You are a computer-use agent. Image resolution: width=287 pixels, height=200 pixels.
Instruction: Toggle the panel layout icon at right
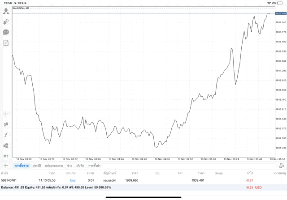click(x=282, y=166)
